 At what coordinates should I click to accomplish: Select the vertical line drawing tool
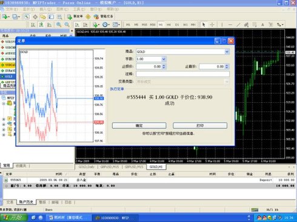pyautogui.click(x=222, y=25)
